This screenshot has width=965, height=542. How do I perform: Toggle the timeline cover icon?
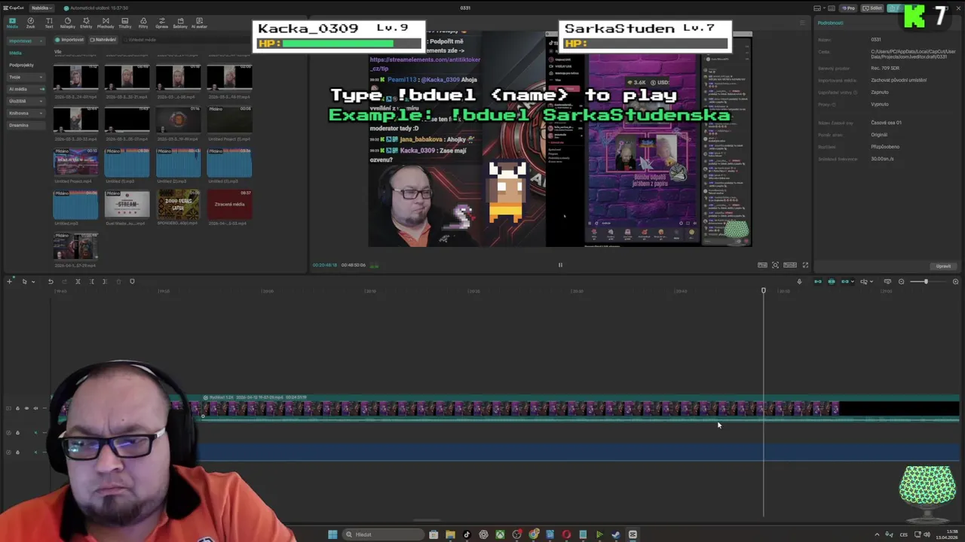[x=887, y=282]
